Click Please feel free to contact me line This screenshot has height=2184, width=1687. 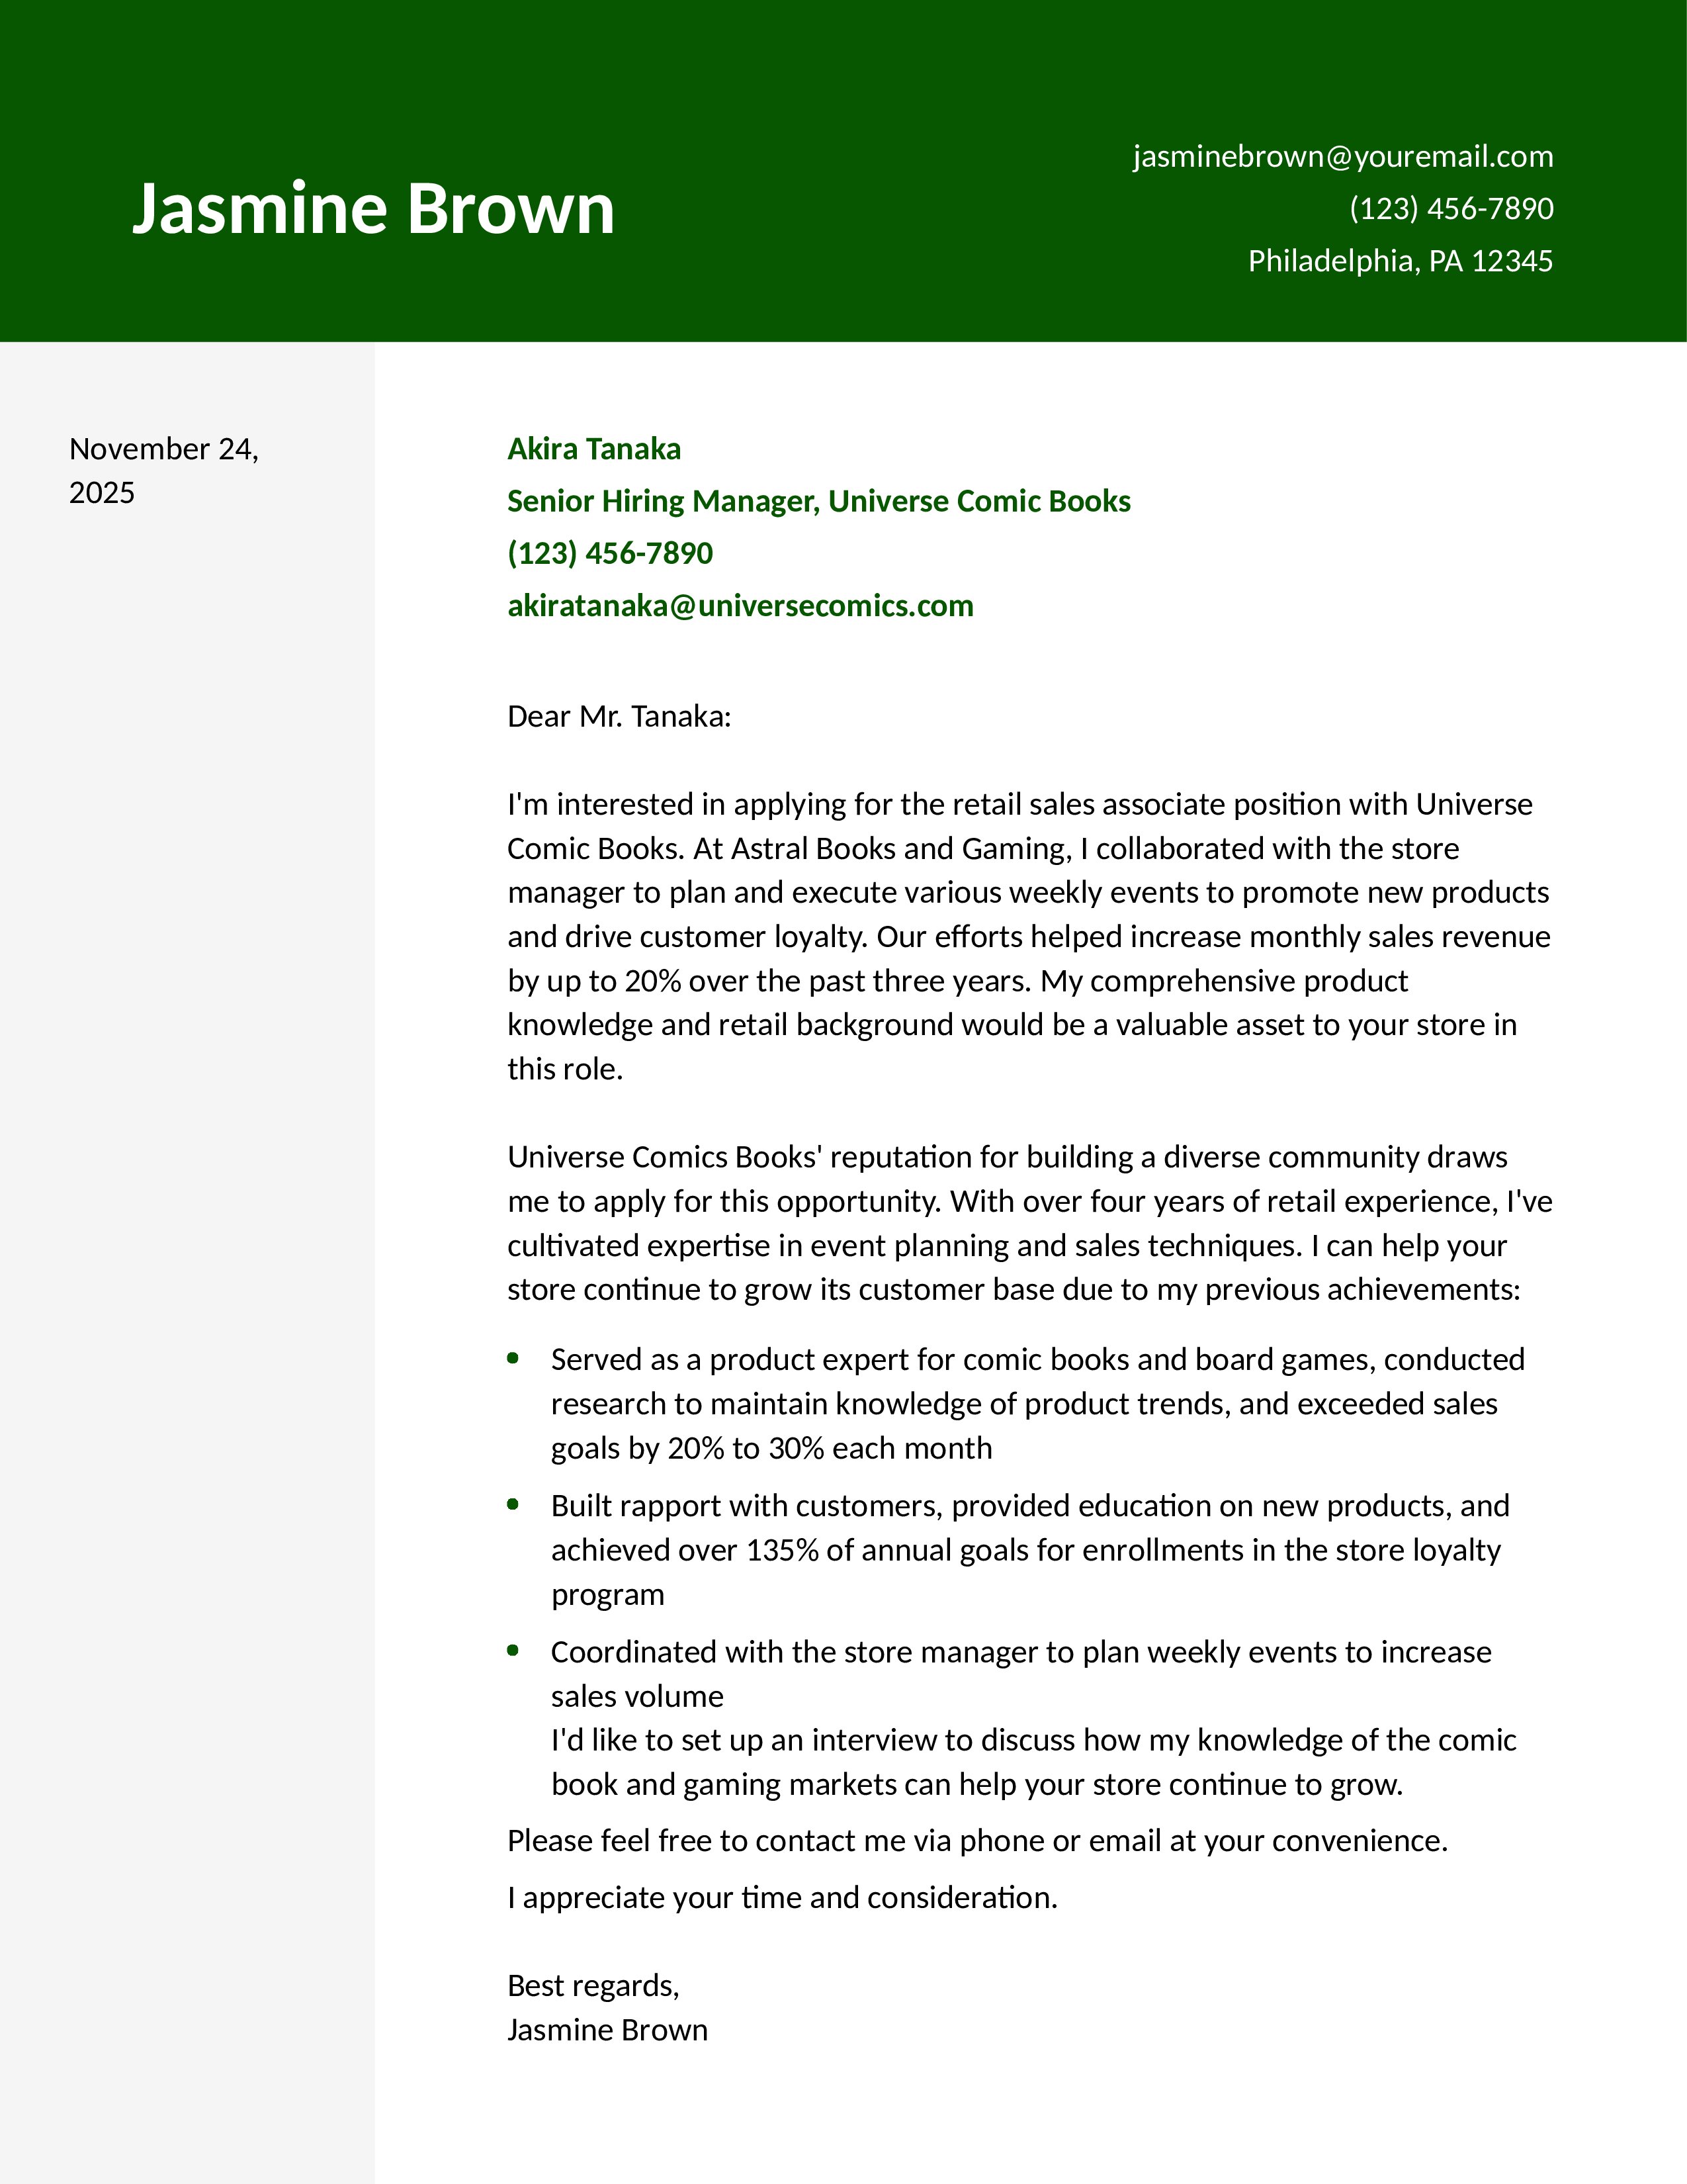(976, 1841)
